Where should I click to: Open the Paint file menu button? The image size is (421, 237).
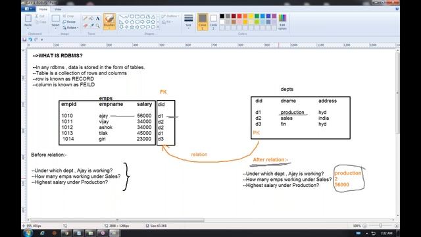[28, 9]
